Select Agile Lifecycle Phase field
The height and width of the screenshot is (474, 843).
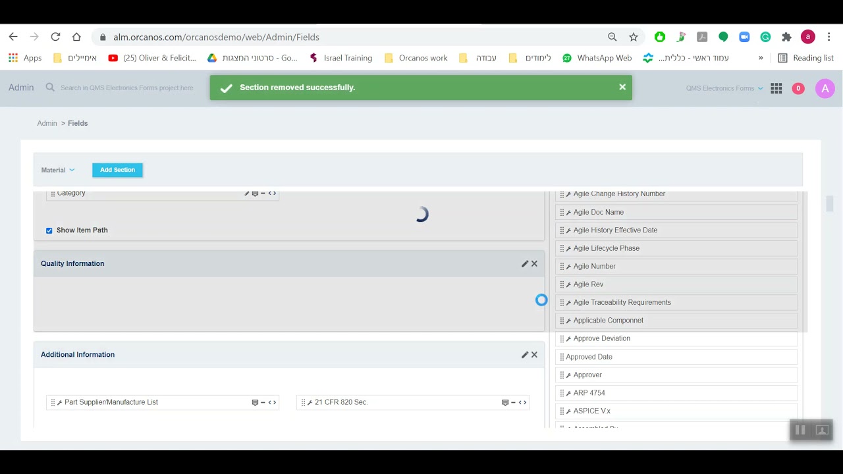click(x=676, y=248)
